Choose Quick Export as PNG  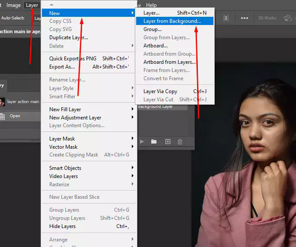(88, 59)
